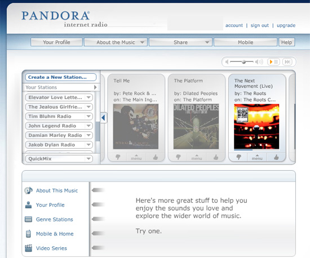Click the Genre Stations icon

coord(28,219)
